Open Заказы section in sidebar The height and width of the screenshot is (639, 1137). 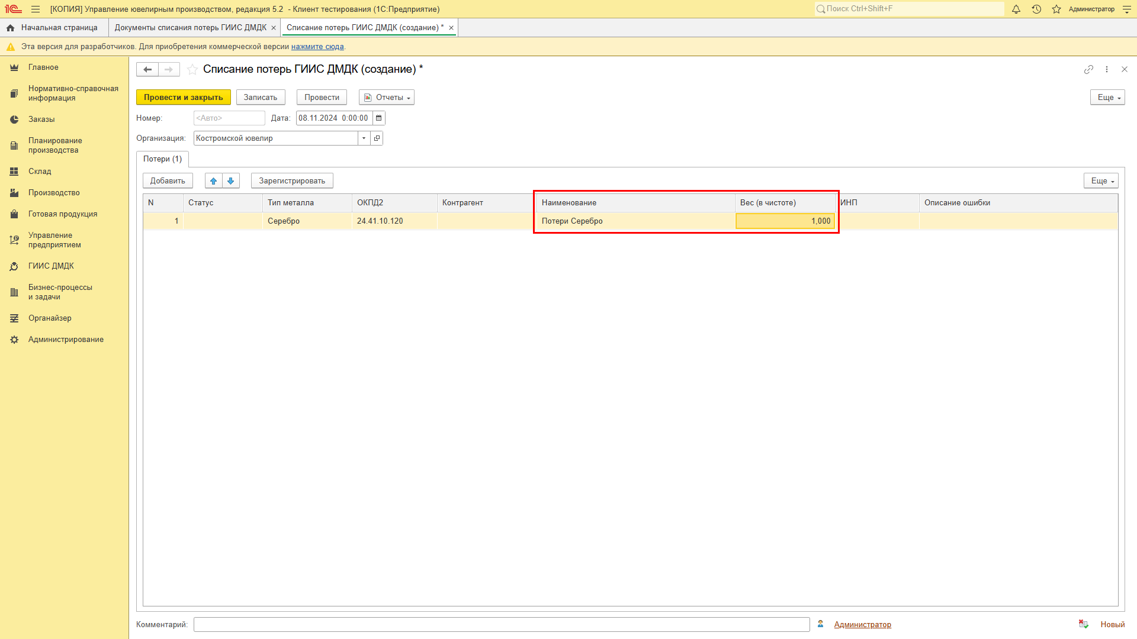(41, 120)
